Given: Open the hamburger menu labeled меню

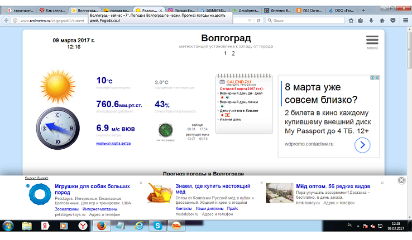Looking at the screenshot, I should click(x=372, y=42).
